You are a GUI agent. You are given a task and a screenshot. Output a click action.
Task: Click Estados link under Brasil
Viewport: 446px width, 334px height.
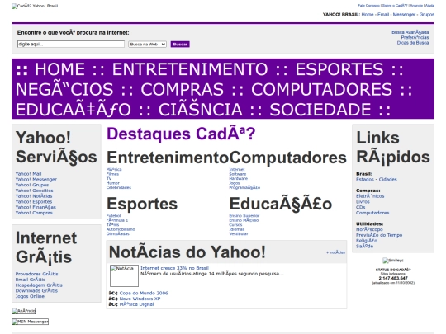tap(365, 180)
